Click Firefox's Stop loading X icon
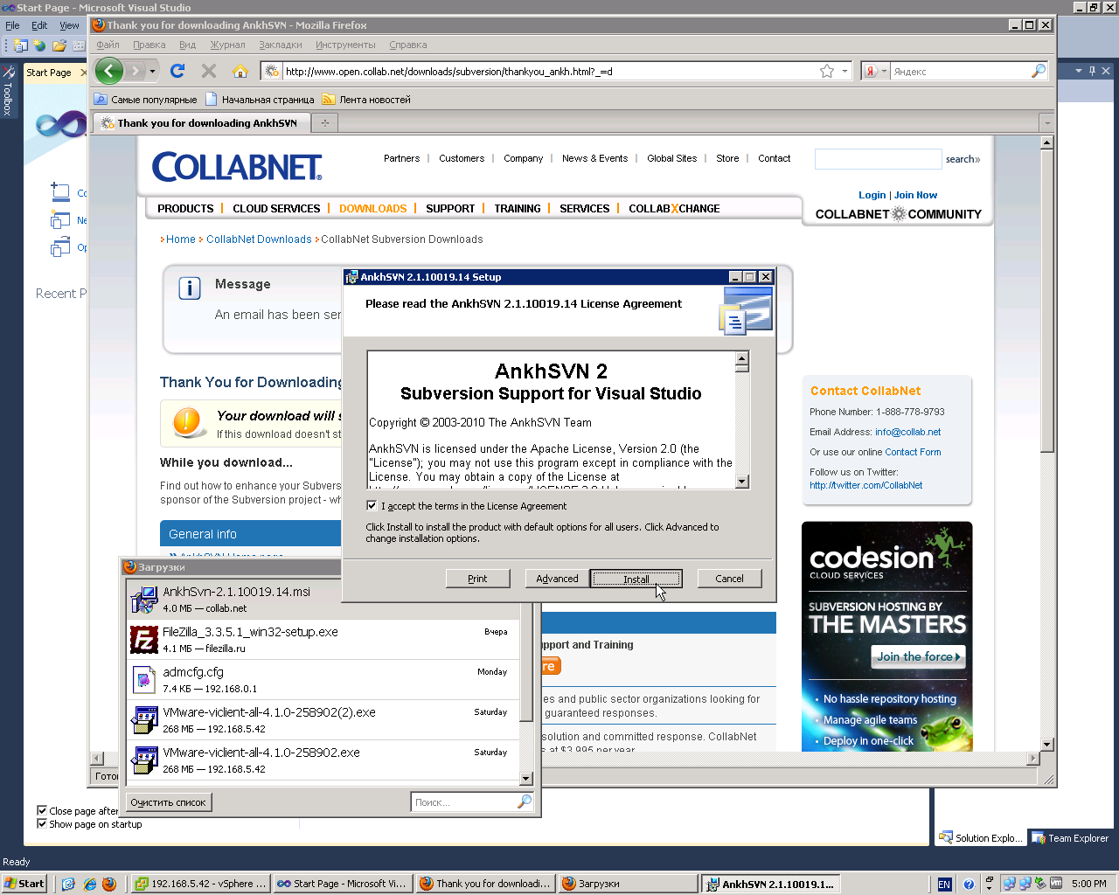Screen dimensions: 1119x895 [x=209, y=71]
